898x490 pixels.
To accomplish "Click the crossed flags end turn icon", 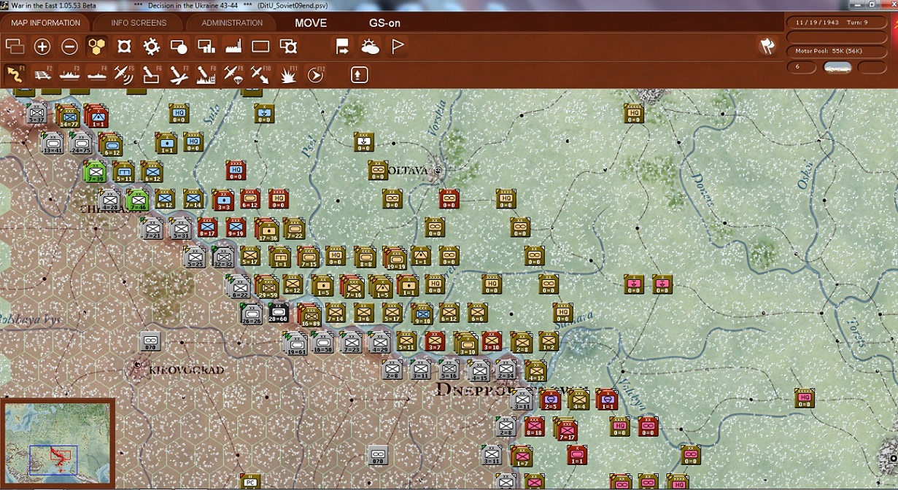I will click(x=767, y=47).
